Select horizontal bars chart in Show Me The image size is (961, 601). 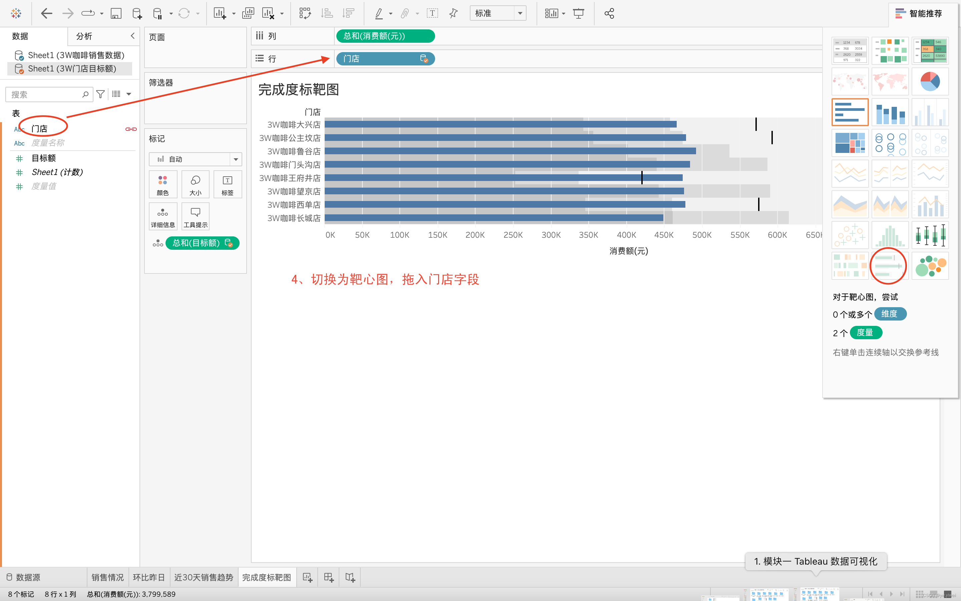pos(850,112)
